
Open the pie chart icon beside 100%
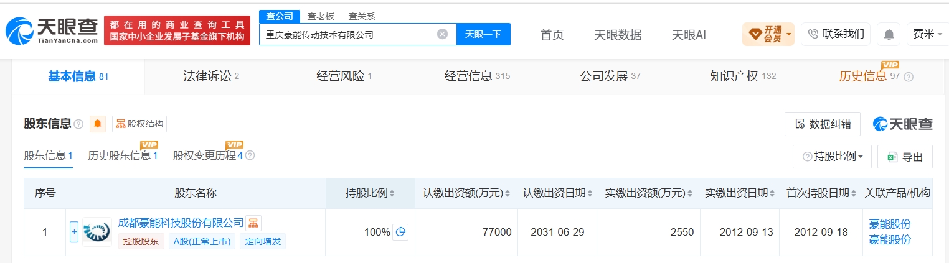[401, 232]
